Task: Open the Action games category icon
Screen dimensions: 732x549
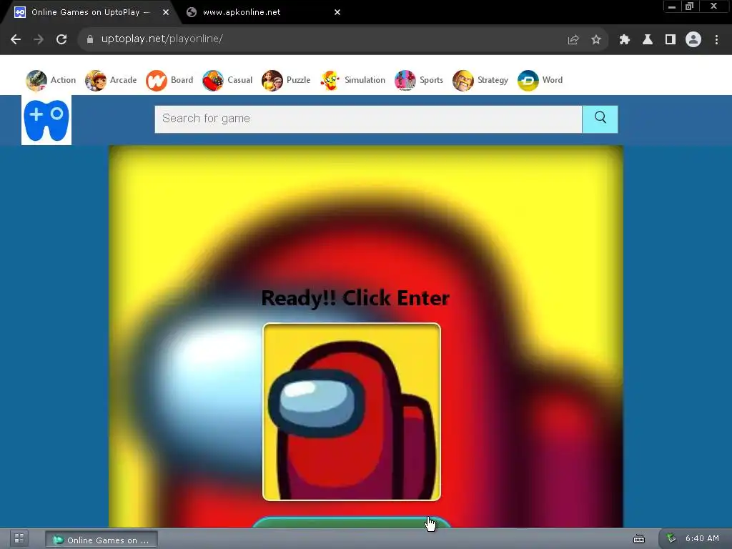Action: (36, 80)
